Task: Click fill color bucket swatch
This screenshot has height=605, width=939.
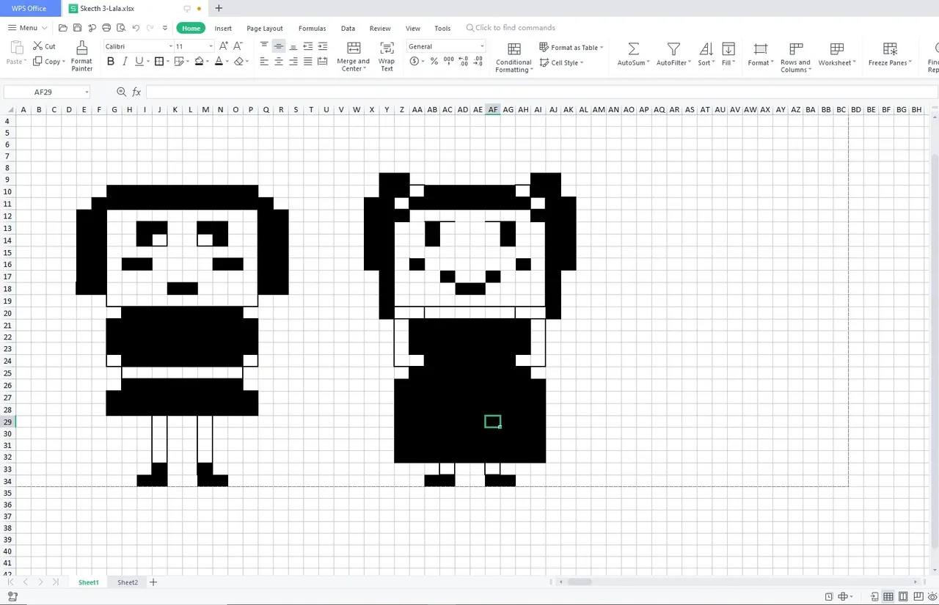Action: point(199,62)
